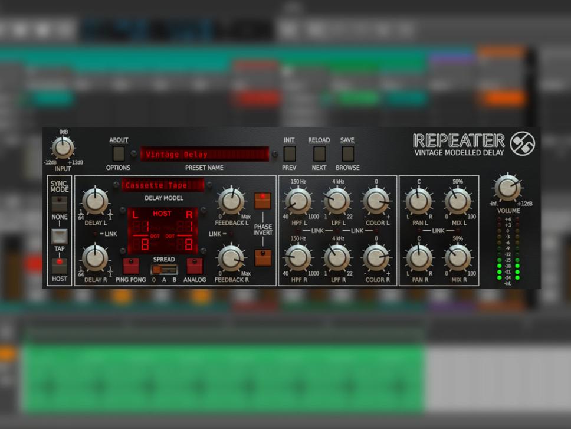571x429 pixels.
Task: Click the Volume knob
Action: click(x=507, y=188)
